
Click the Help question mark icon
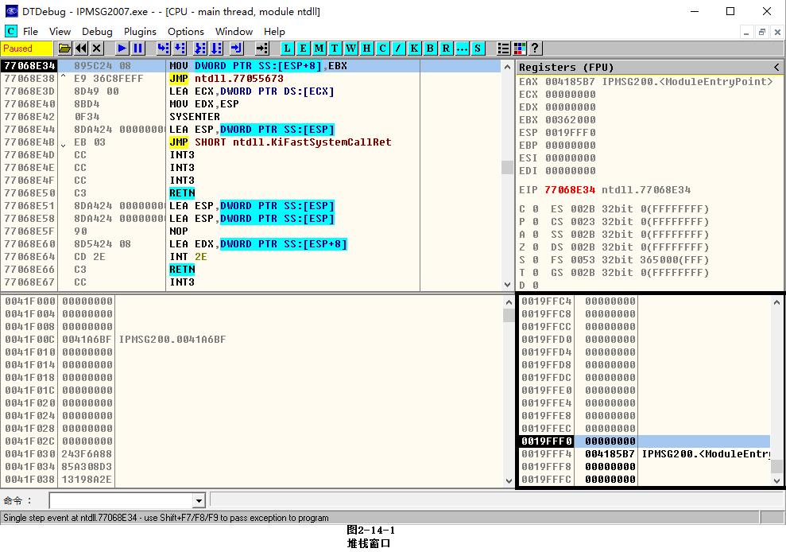pyautogui.click(x=535, y=49)
